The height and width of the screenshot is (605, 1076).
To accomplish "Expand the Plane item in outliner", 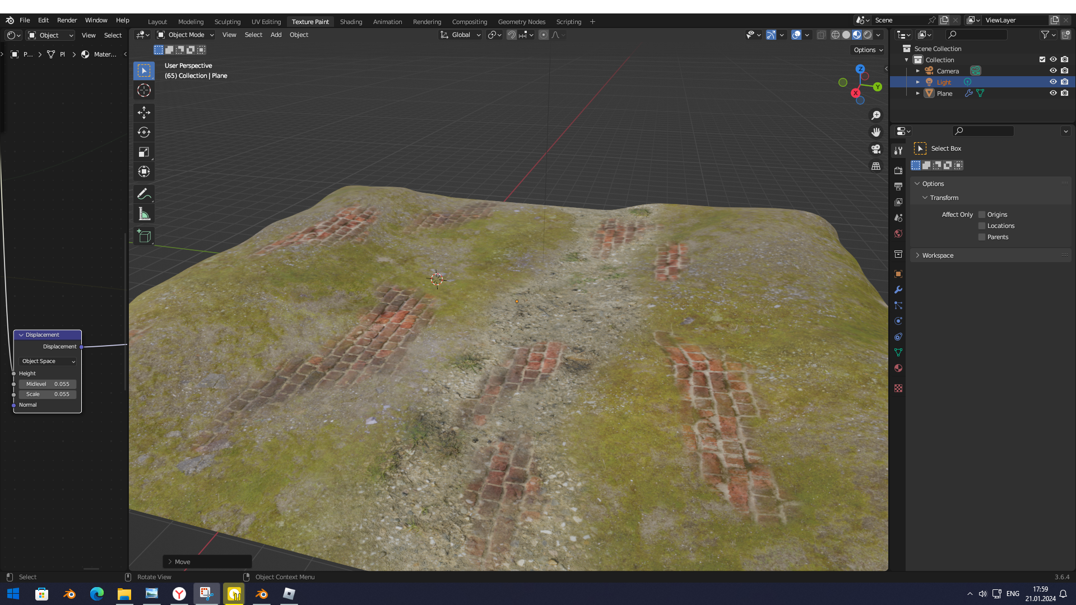I will tap(918, 94).
